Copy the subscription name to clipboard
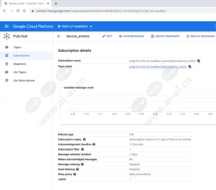216x190 pixels. coord(199,61)
